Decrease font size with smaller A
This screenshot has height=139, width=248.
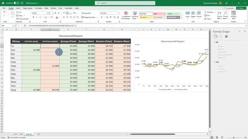[x=59, y=13]
